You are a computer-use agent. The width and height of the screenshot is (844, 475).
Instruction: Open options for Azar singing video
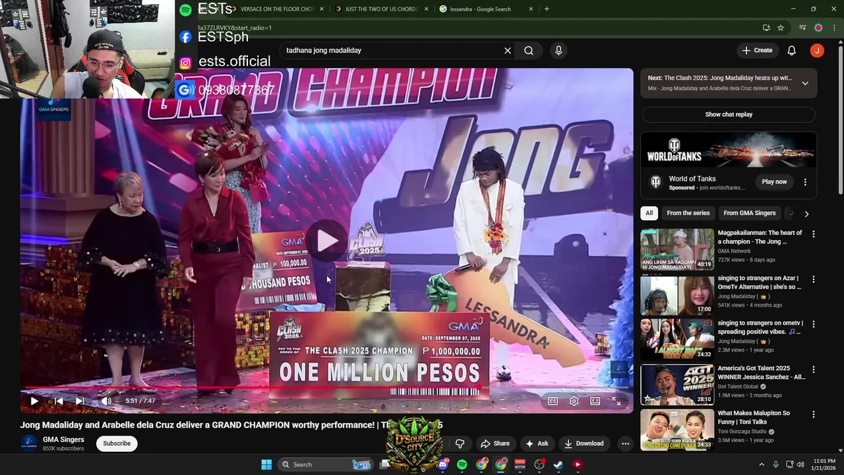click(813, 280)
